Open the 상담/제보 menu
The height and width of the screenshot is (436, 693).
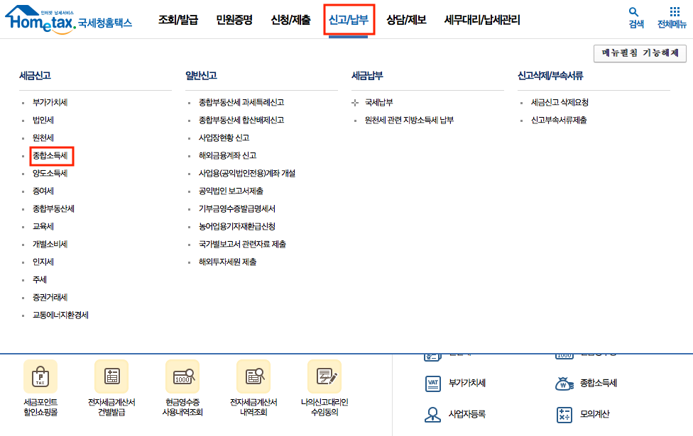tap(407, 20)
